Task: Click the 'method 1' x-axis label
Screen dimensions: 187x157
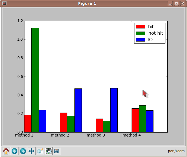Action: (x=24, y=135)
